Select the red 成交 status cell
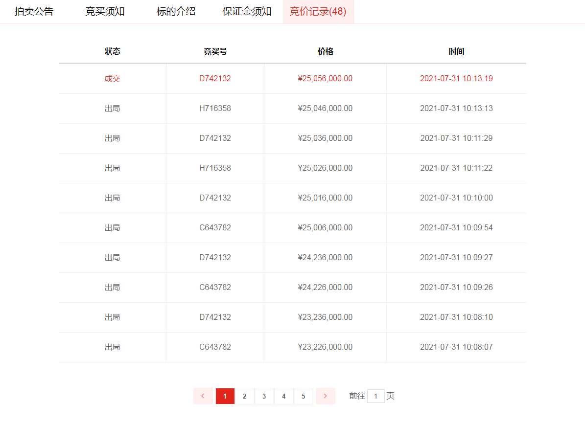This screenshot has width=585, height=424. point(112,79)
